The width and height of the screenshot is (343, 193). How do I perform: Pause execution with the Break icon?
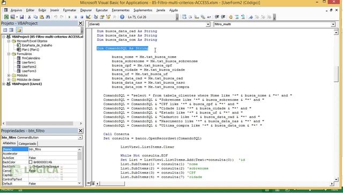point(76,17)
